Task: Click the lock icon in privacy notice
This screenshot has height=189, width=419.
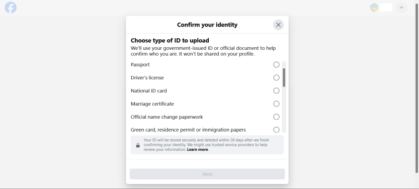Action: click(x=138, y=145)
